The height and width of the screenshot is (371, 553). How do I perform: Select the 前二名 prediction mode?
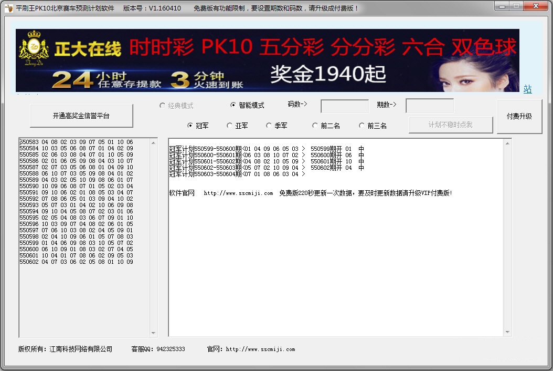315,126
